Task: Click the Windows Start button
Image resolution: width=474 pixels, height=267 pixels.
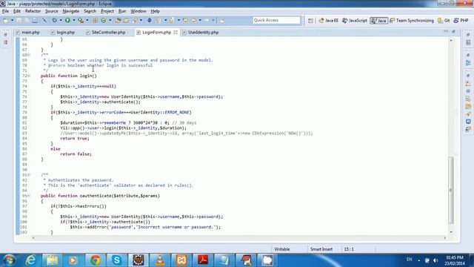Action: (9, 260)
